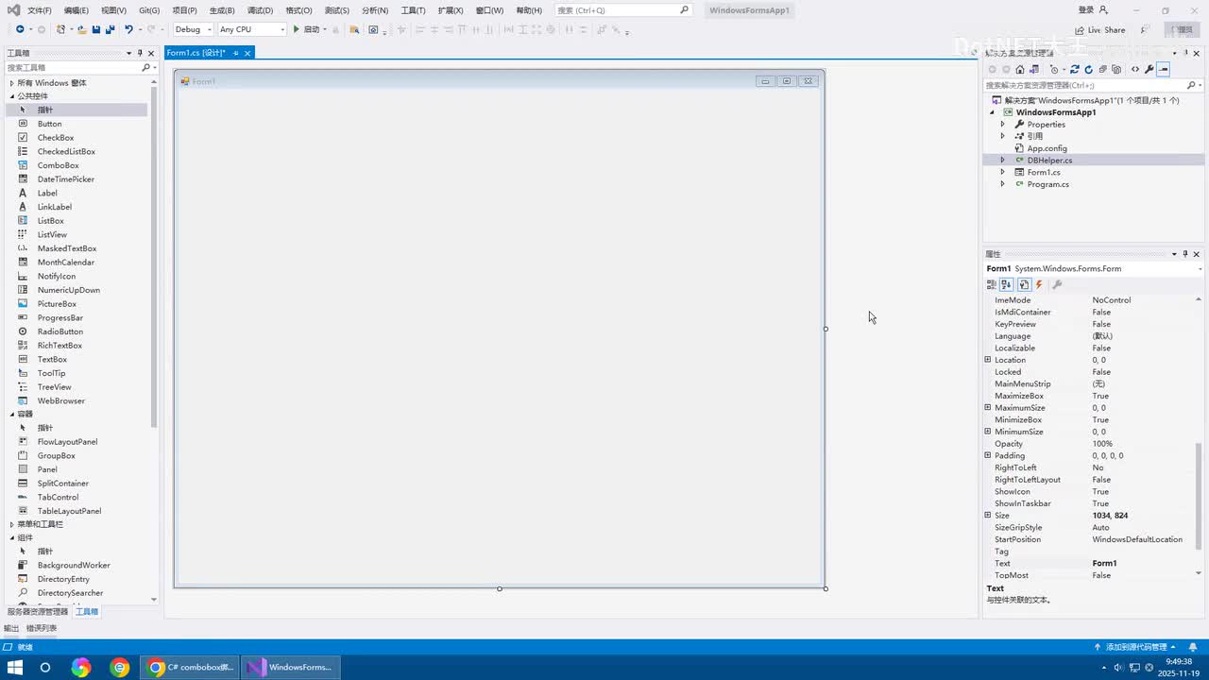Image resolution: width=1209 pixels, height=680 pixels.
Task: Open the Git(G) menu
Action: click(x=149, y=10)
